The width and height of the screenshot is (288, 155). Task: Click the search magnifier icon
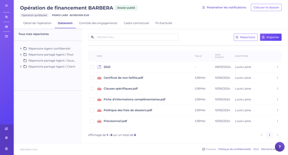pyautogui.click(x=93, y=37)
